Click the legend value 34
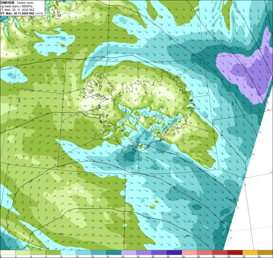The height and width of the screenshot is (258, 273). (259, 256)
